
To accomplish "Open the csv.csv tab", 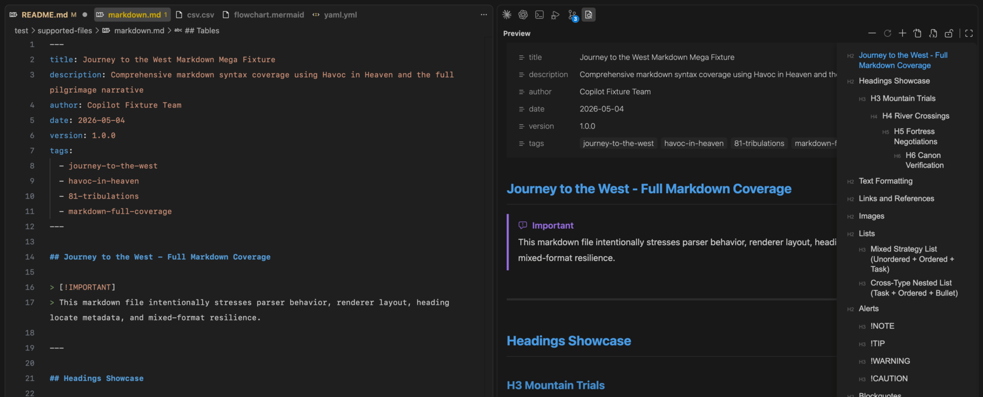I will click(195, 15).
